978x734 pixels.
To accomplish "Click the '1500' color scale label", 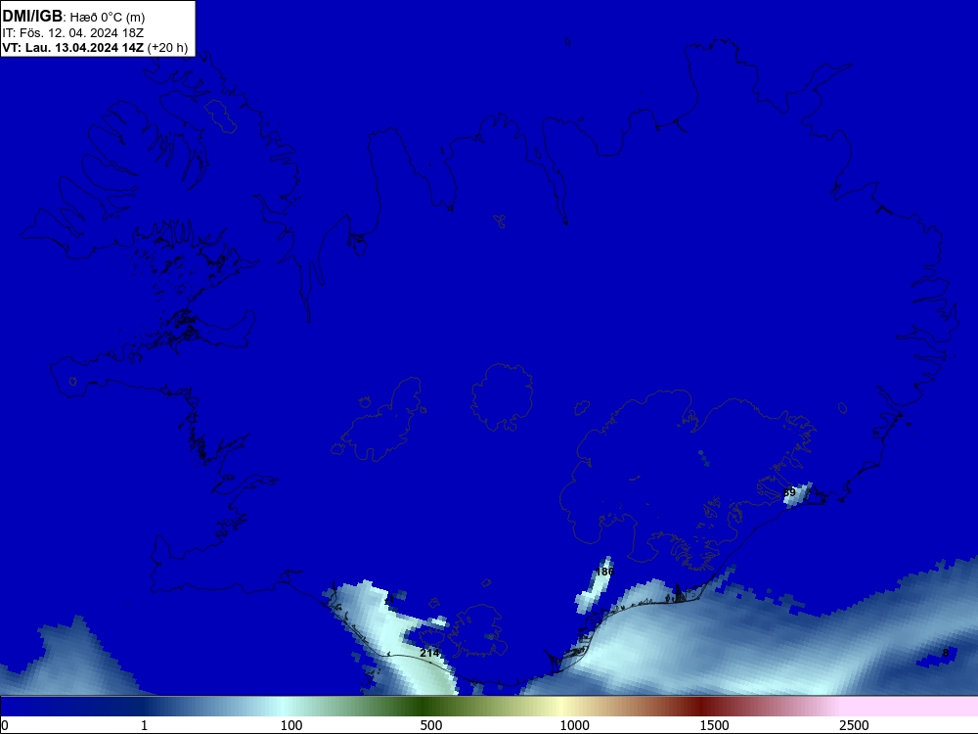I will [714, 725].
